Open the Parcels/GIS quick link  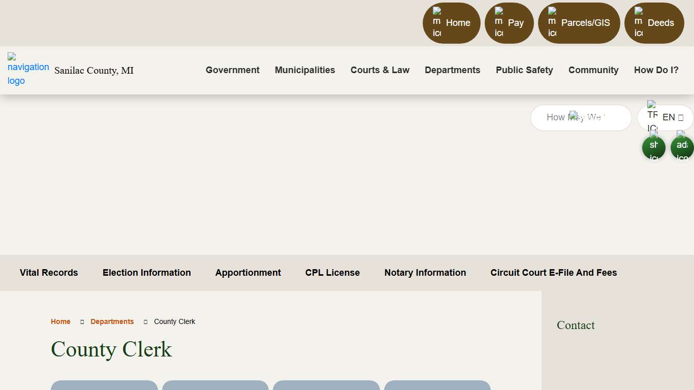pyautogui.click(x=579, y=23)
